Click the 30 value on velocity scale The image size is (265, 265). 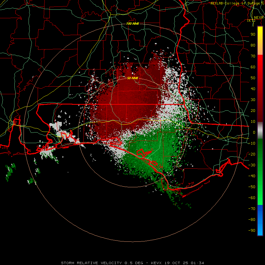(253, 100)
